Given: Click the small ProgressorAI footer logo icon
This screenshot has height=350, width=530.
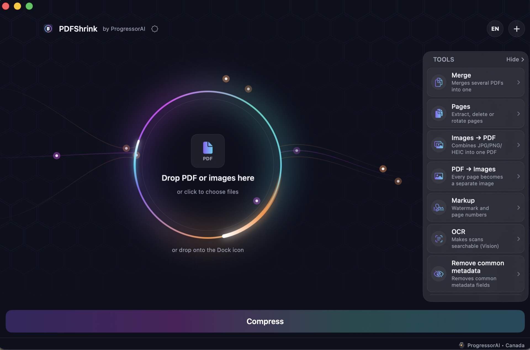Looking at the screenshot, I should pos(461,345).
